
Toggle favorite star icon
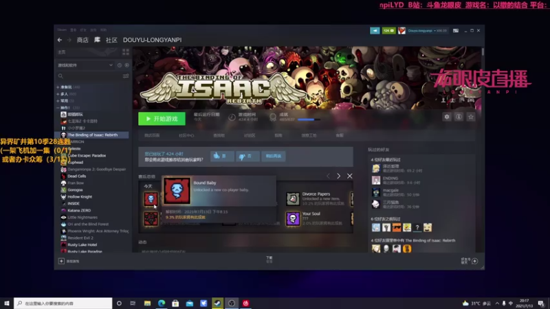(471, 117)
